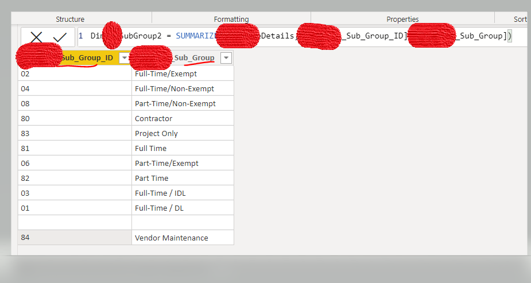This screenshot has width=531, height=283.
Task: Select the cell with ID 04
Action: click(x=75, y=88)
